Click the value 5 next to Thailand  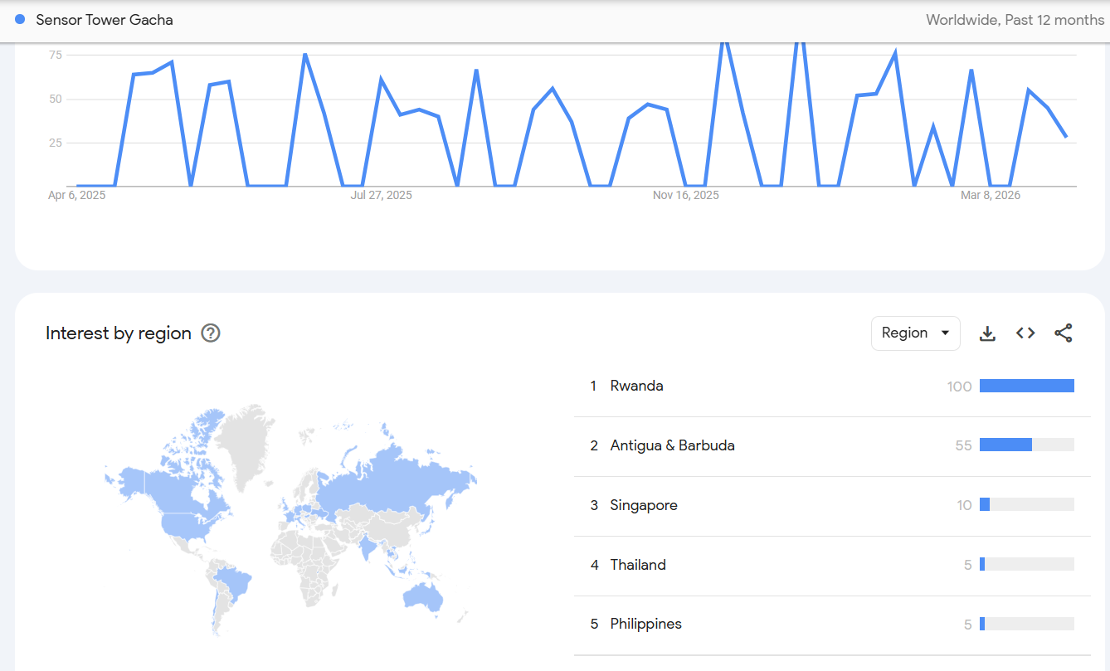[x=968, y=566]
